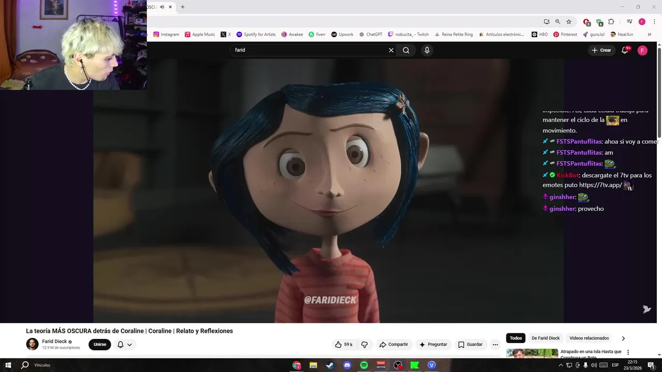662x372 pixels.
Task: Click the 'Compartir' share button
Action: click(x=394, y=345)
